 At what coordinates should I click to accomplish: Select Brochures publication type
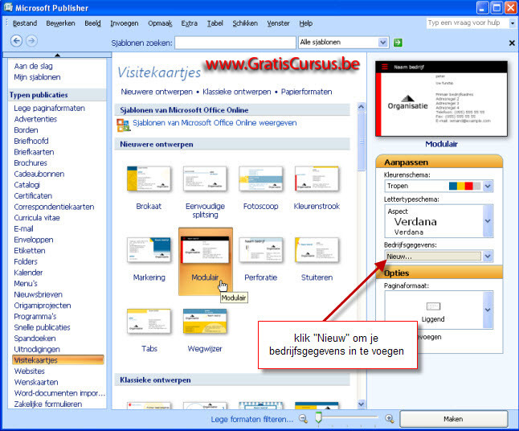coord(31,163)
